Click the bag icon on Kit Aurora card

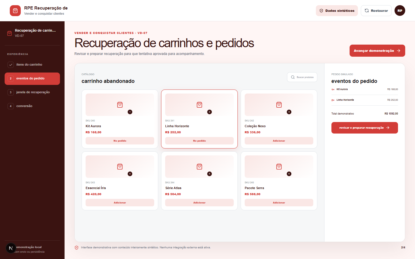point(120,105)
